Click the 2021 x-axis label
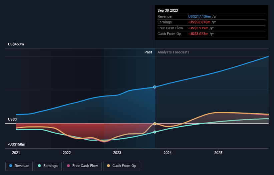The width and height of the screenshot is (274, 175). [16, 153]
